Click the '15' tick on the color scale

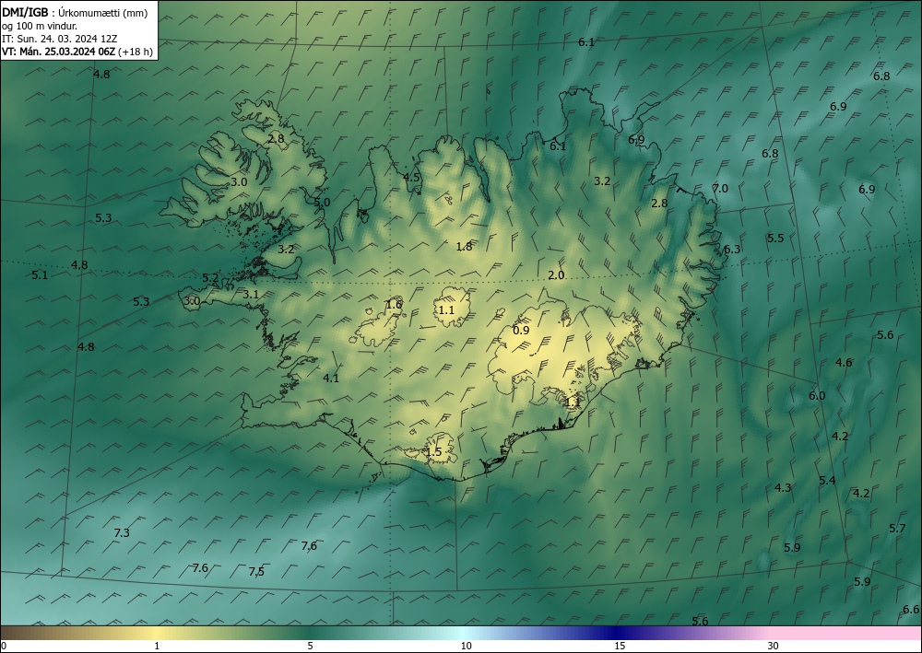620,646
